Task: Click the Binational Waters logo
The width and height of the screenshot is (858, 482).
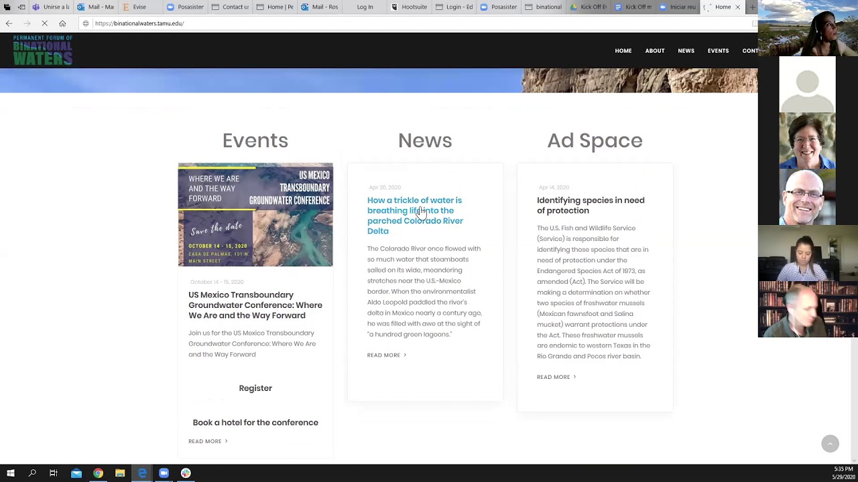Action: click(x=42, y=51)
